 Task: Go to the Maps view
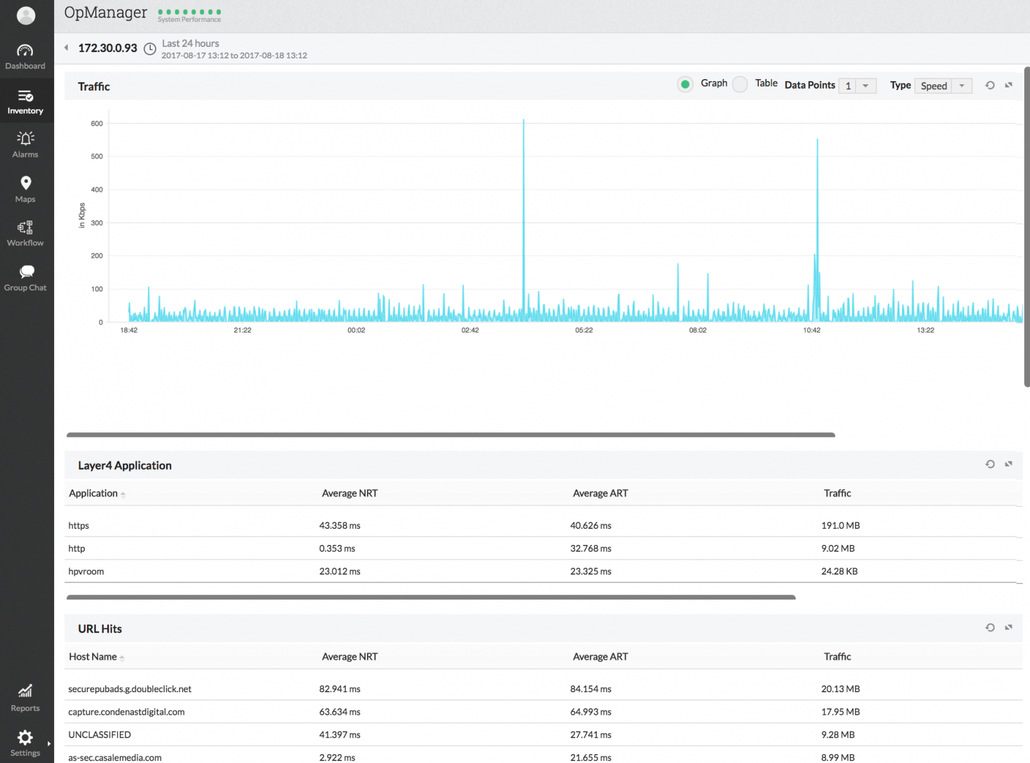pyautogui.click(x=25, y=189)
